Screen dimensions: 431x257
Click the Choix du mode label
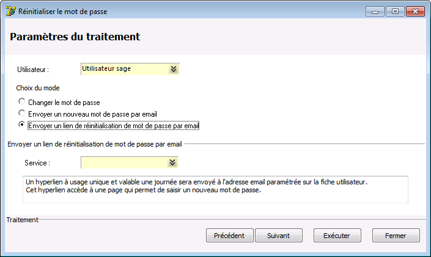click(x=38, y=88)
